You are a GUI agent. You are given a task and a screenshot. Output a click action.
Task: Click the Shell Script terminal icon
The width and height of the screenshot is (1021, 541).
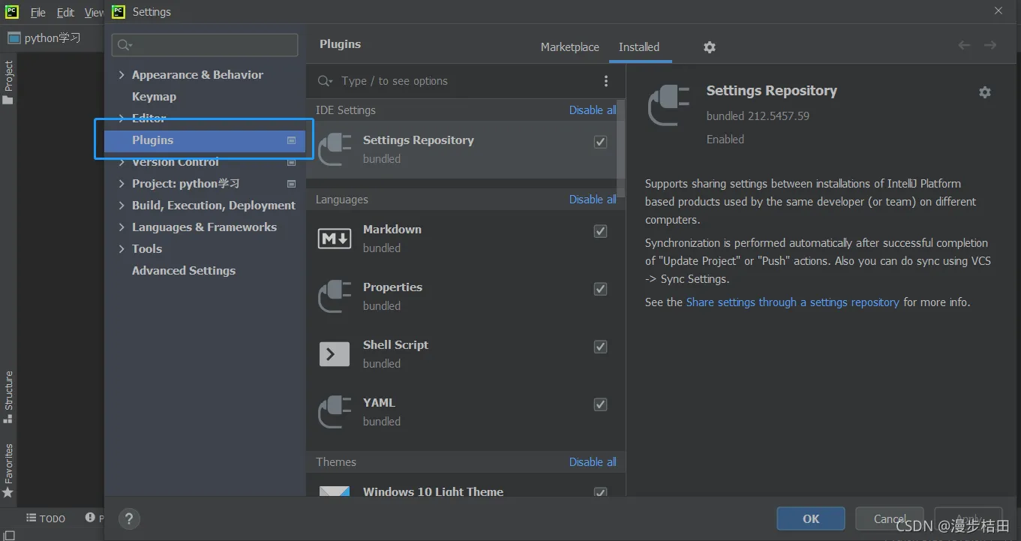pos(335,353)
